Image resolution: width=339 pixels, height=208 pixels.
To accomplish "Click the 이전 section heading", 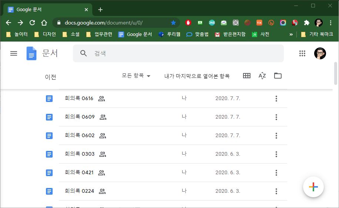I will [x=50, y=77].
